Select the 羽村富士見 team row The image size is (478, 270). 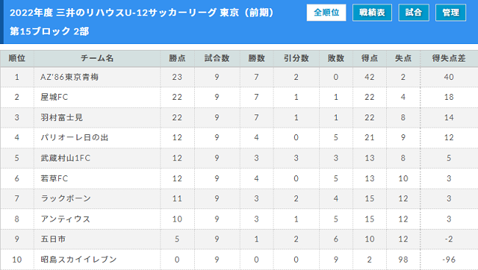tap(239, 117)
